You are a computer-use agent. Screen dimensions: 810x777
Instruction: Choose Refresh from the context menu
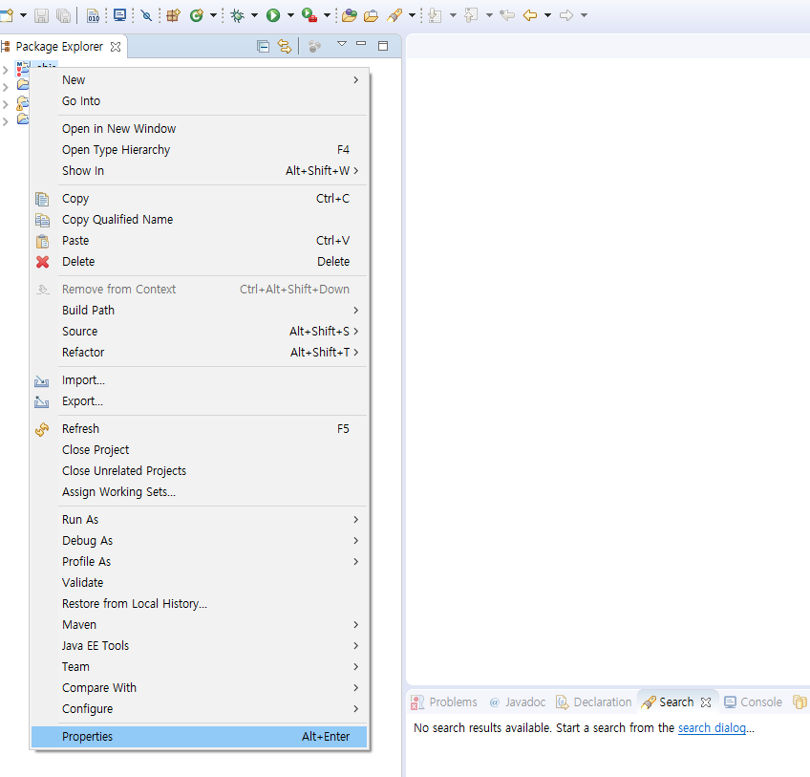coord(199,428)
